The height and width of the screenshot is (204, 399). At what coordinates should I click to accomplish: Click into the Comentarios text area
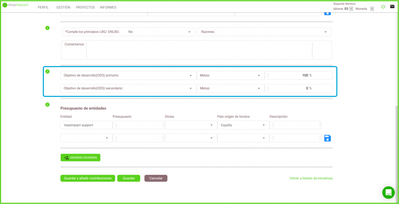199,50
